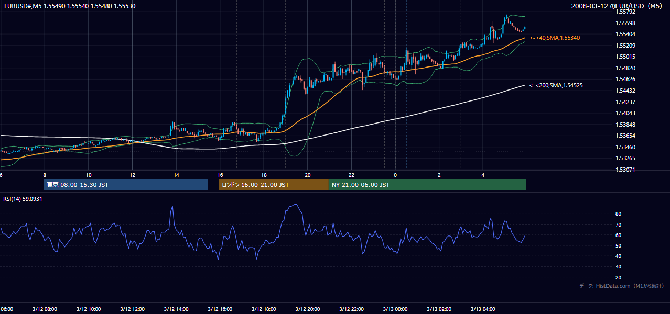Click the 3/13 04:00 time label
Viewport: 670px width, 314px height.
[x=483, y=309]
